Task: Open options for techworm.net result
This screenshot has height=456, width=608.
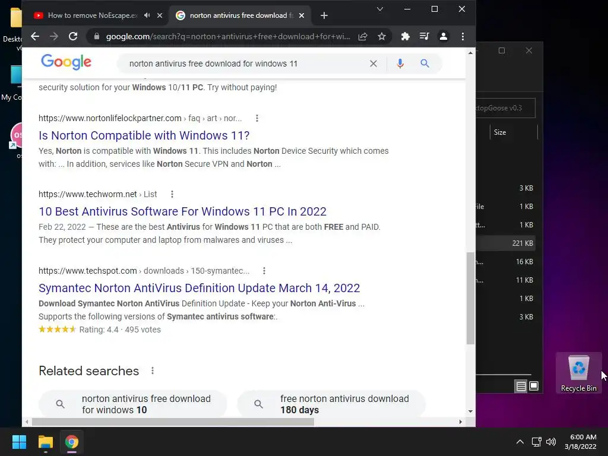Action: [172, 194]
